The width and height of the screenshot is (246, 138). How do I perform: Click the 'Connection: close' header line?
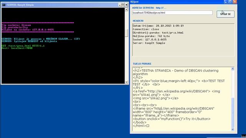146,29
